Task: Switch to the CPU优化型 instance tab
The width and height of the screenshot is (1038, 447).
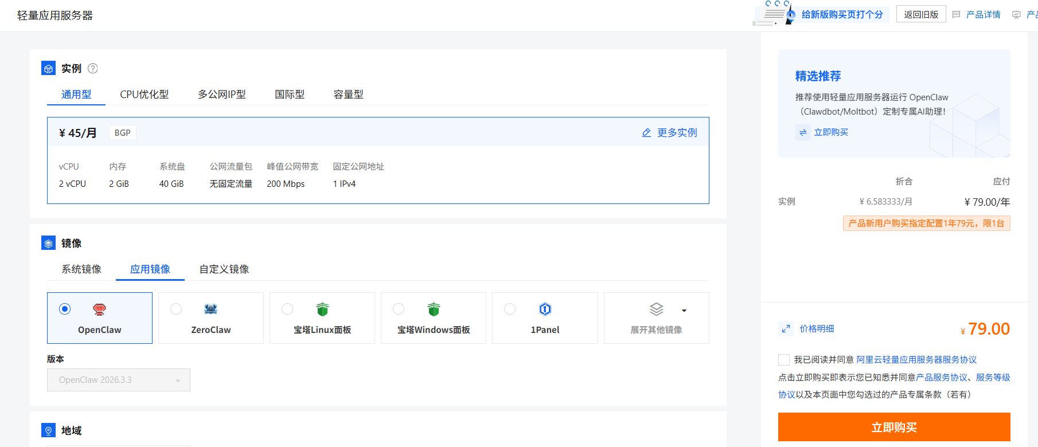Action: [x=145, y=95]
